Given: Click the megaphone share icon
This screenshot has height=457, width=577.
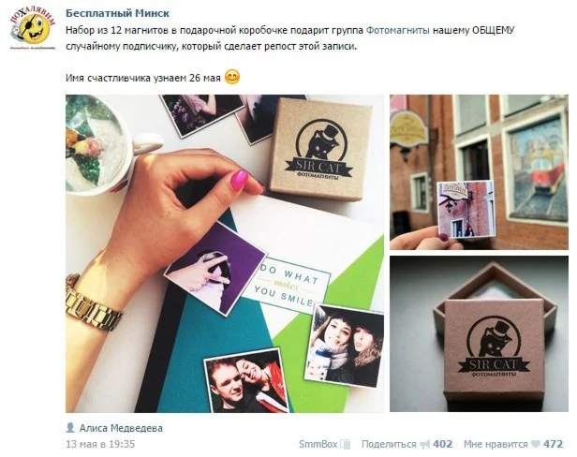Looking at the screenshot, I should [x=424, y=444].
